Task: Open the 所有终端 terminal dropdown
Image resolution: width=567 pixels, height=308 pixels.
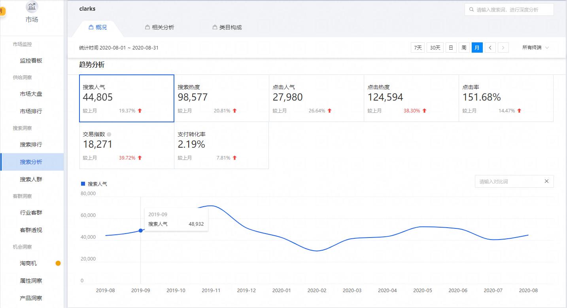Action: 536,48
